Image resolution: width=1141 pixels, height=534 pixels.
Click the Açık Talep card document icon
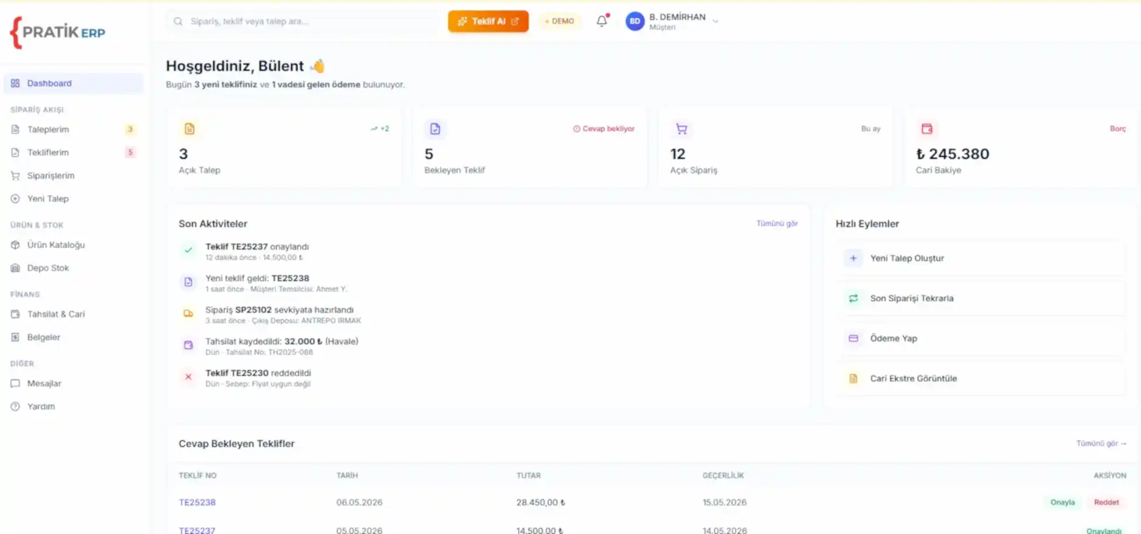coord(190,129)
